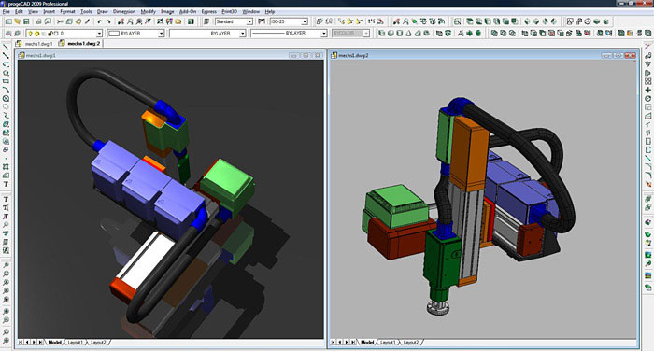Click the Save icon in the standard toolbar

tap(26, 21)
